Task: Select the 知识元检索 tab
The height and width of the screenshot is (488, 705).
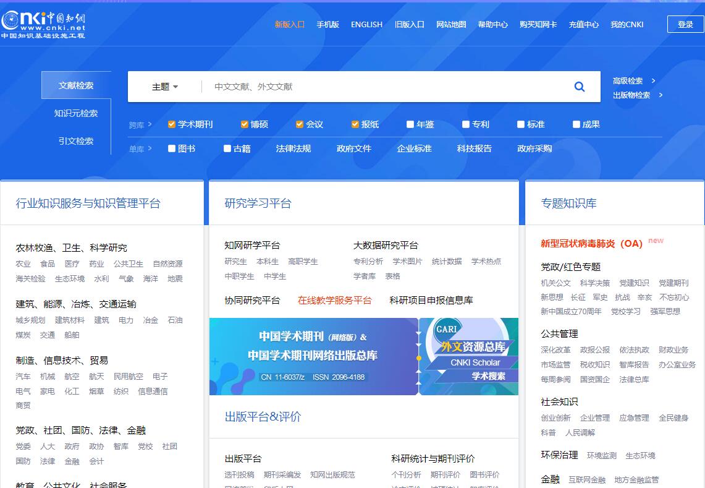Action: pos(76,113)
